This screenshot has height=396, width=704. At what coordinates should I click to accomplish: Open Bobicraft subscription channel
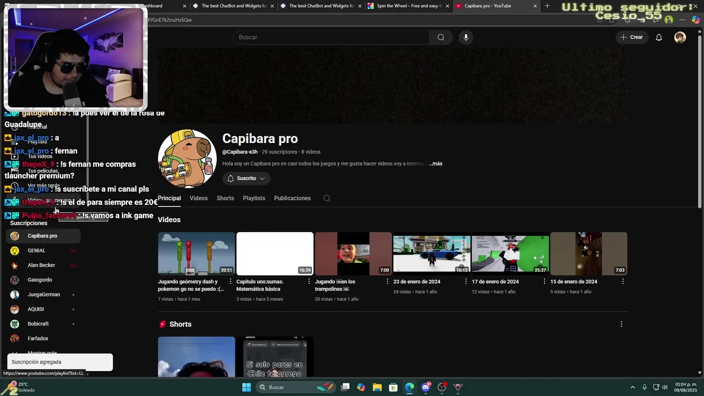(x=44, y=324)
